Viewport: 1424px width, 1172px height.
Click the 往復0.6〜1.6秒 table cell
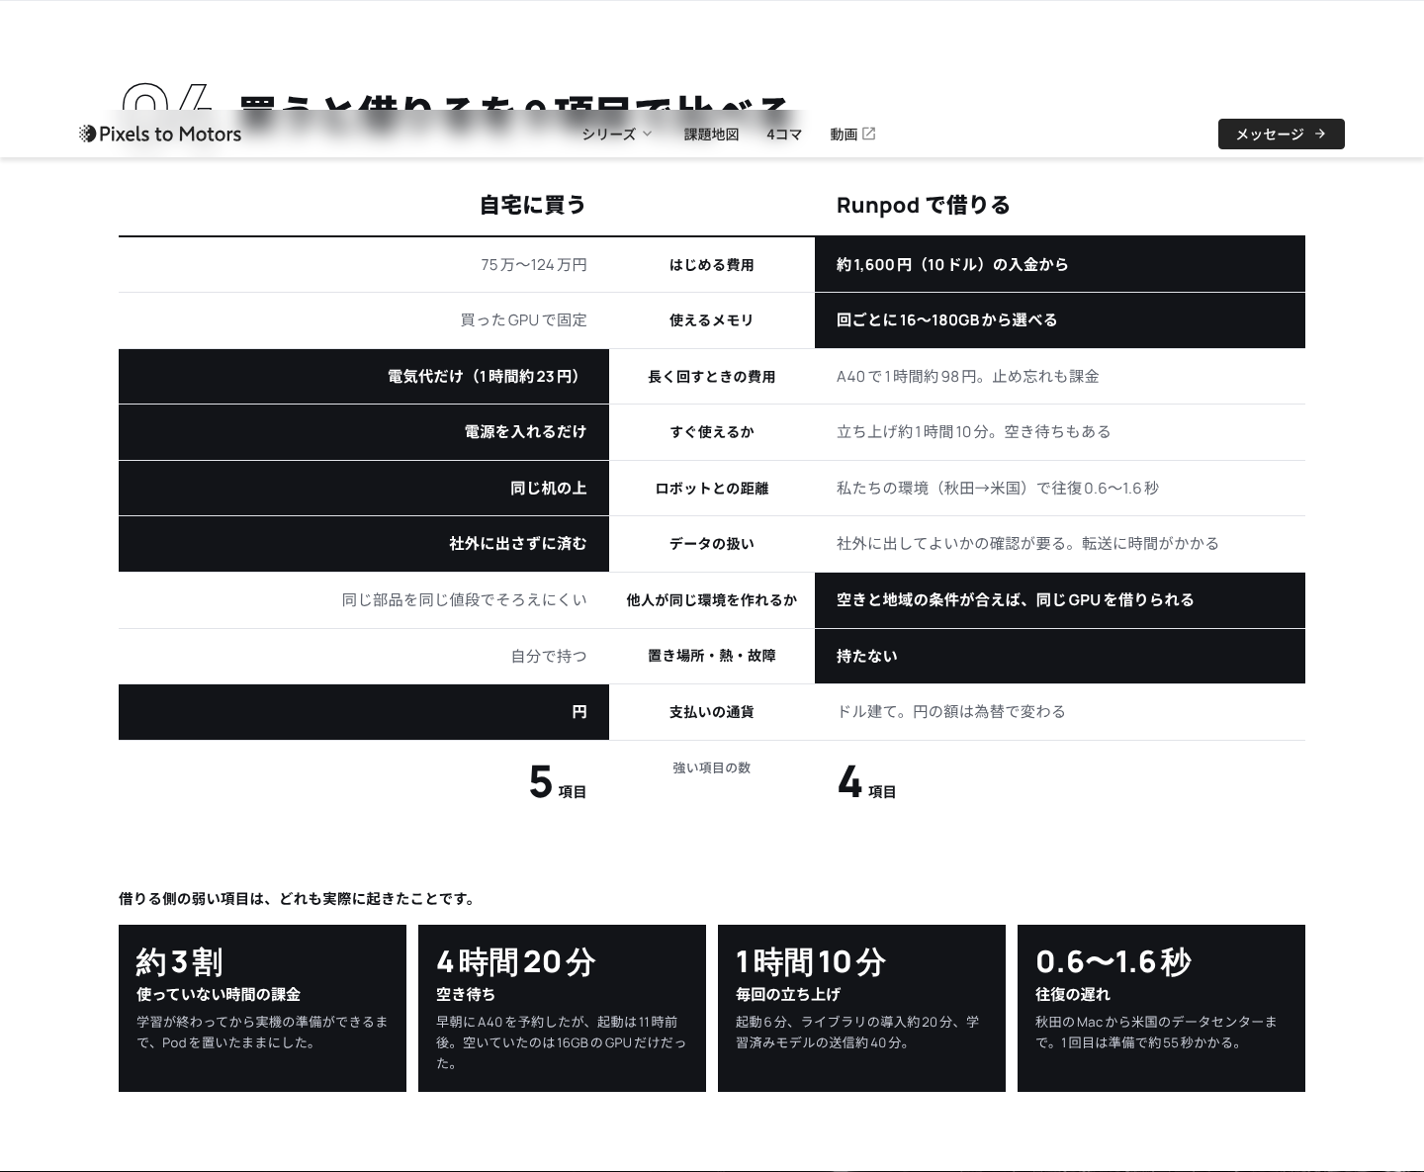1060,489
